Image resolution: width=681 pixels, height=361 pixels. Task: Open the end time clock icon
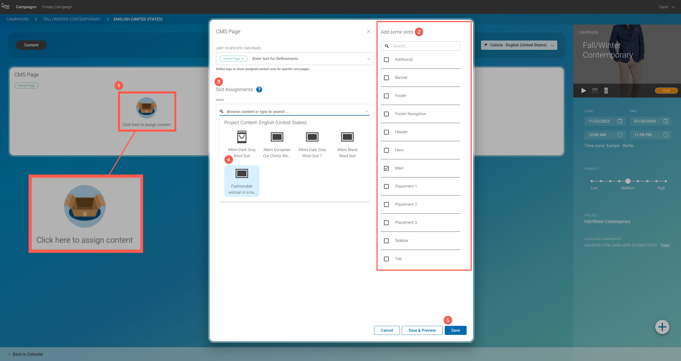(666, 135)
